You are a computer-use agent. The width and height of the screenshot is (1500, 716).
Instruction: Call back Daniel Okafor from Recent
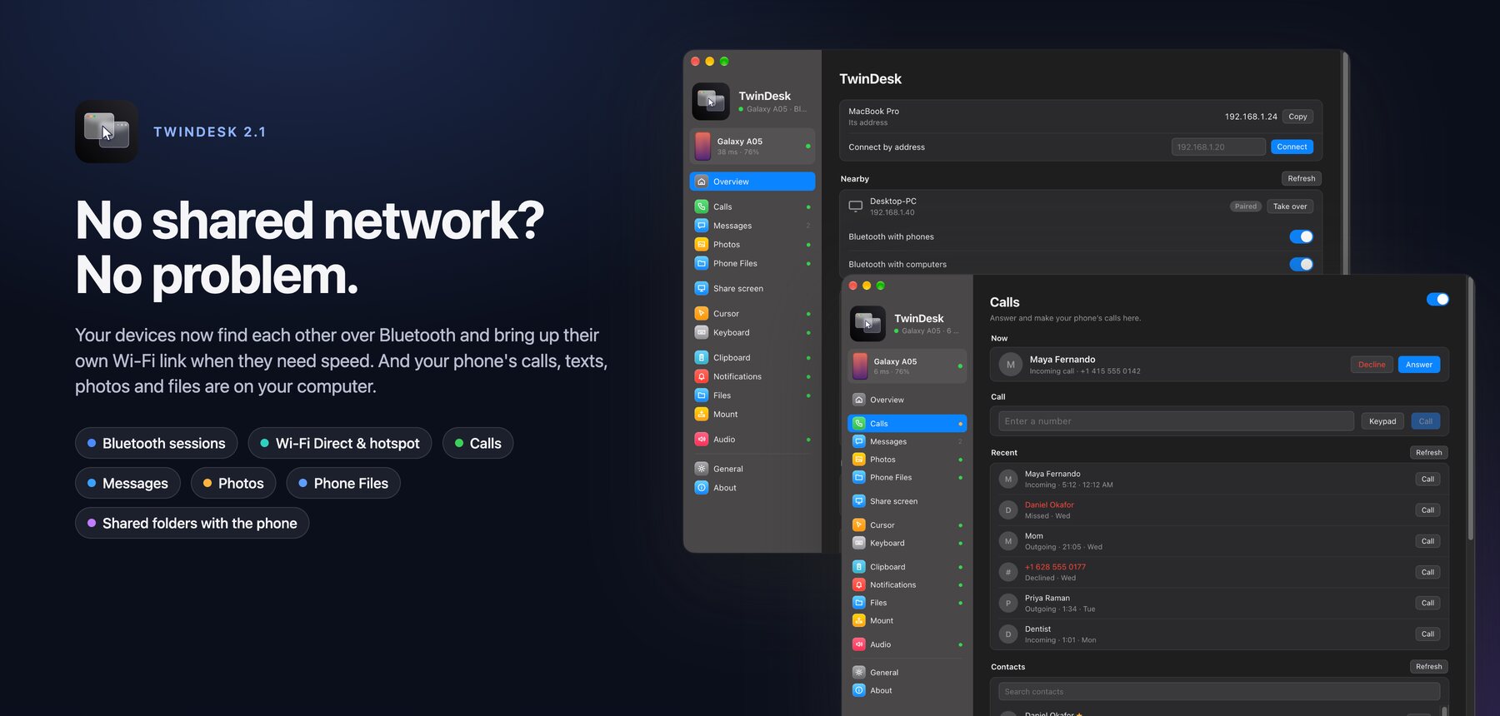(1427, 510)
